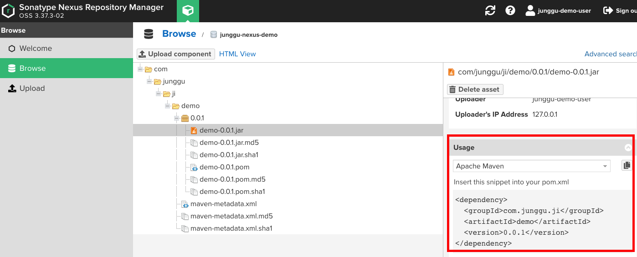This screenshot has width=637, height=257.
Task: Click the refresh icon in top bar
Action: (x=490, y=10)
